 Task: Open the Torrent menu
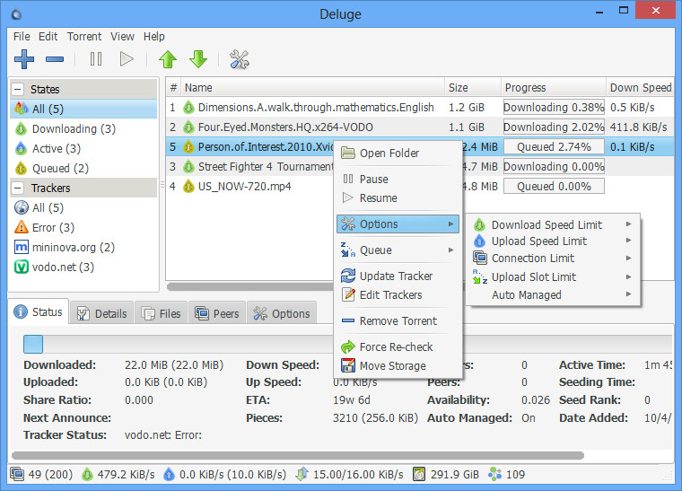pyautogui.click(x=84, y=37)
